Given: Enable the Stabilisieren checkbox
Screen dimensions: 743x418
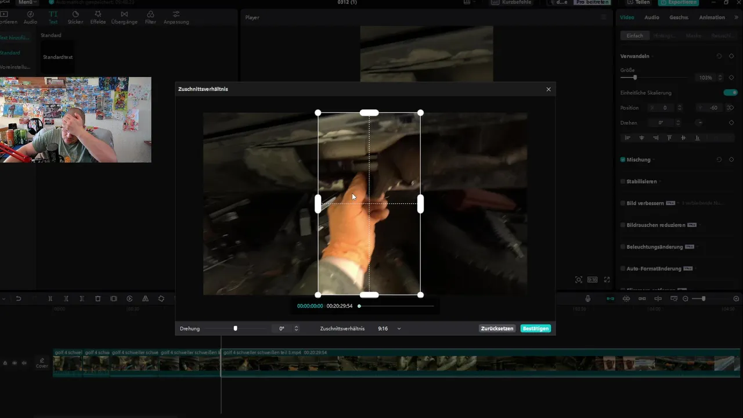Looking at the screenshot, I should coord(623,182).
